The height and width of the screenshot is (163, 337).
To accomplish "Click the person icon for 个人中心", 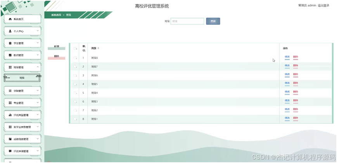I will click(10, 31).
